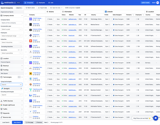
Task: Expand the Traffic Sources section
Action: tap(11, 101)
